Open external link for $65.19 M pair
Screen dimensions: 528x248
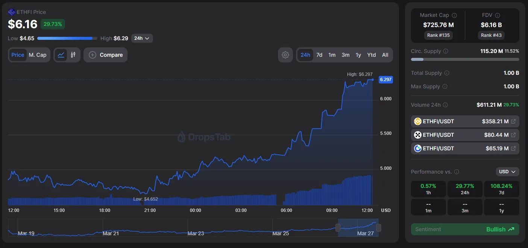tap(513, 148)
